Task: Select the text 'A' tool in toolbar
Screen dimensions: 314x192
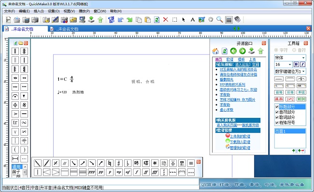Action: (192, 20)
